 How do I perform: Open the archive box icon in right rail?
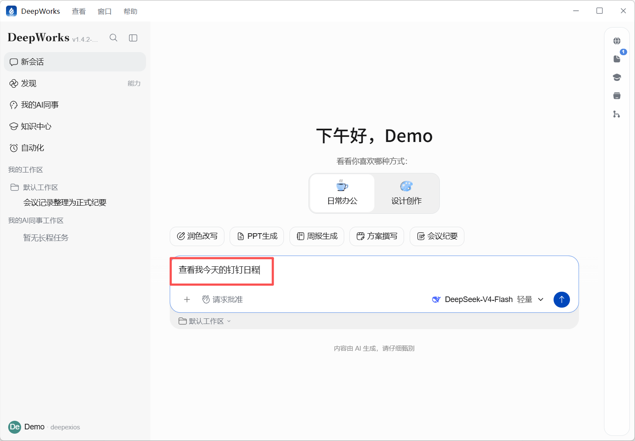pyautogui.click(x=617, y=96)
